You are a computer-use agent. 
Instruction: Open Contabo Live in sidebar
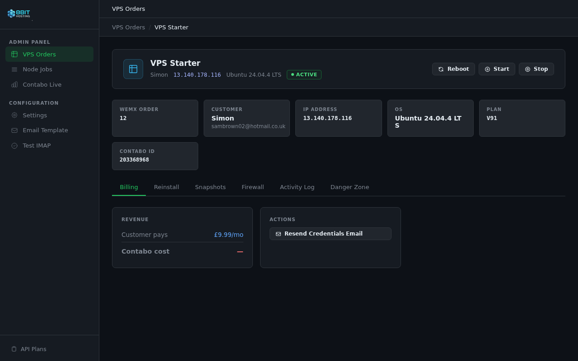50,84
